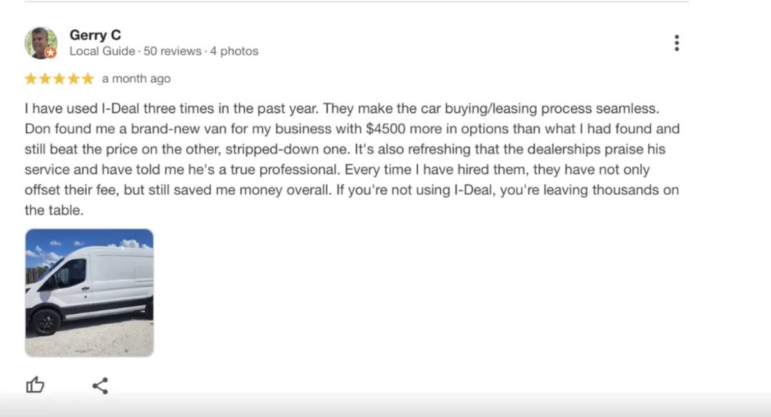Click the "a month ago" timestamp
This screenshot has width=771, height=417.
(136, 79)
